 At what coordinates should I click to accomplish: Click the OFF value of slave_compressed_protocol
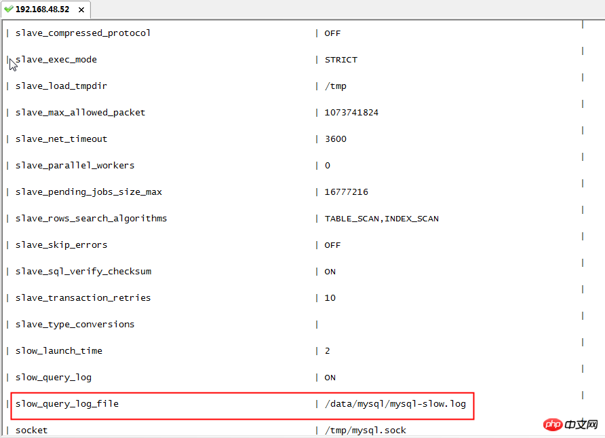click(x=332, y=33)
